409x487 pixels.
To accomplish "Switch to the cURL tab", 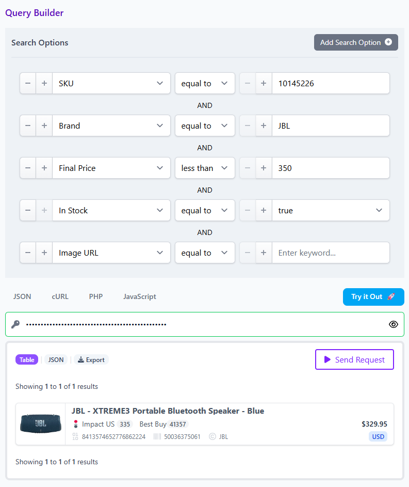I will tap(60, 296).
